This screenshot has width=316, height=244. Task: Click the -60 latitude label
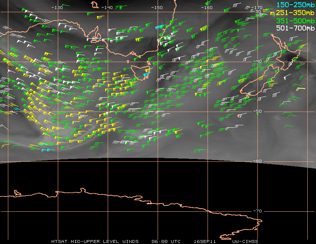pos(257,161)
